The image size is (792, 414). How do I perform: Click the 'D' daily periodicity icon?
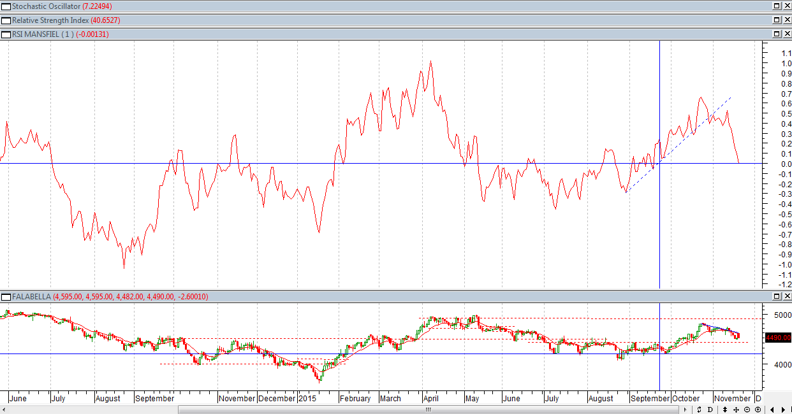(x=710, y=409)
